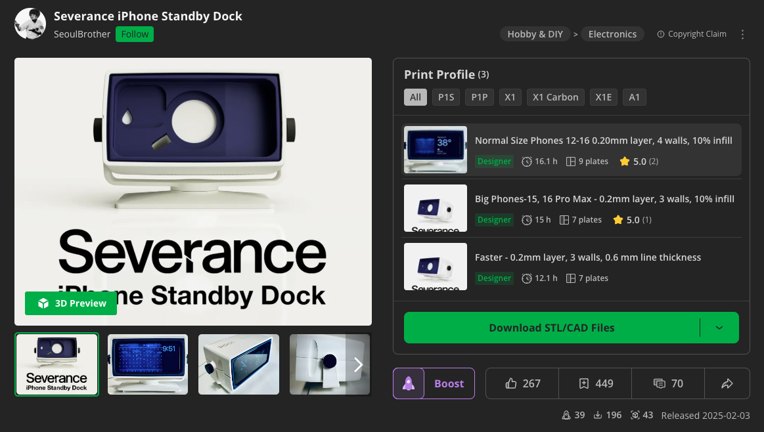Click the bookmark collect icon

coord(583,383)
